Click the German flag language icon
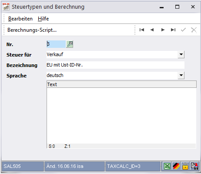The width and height of the screenshot is (201, 174). point(176,166)
